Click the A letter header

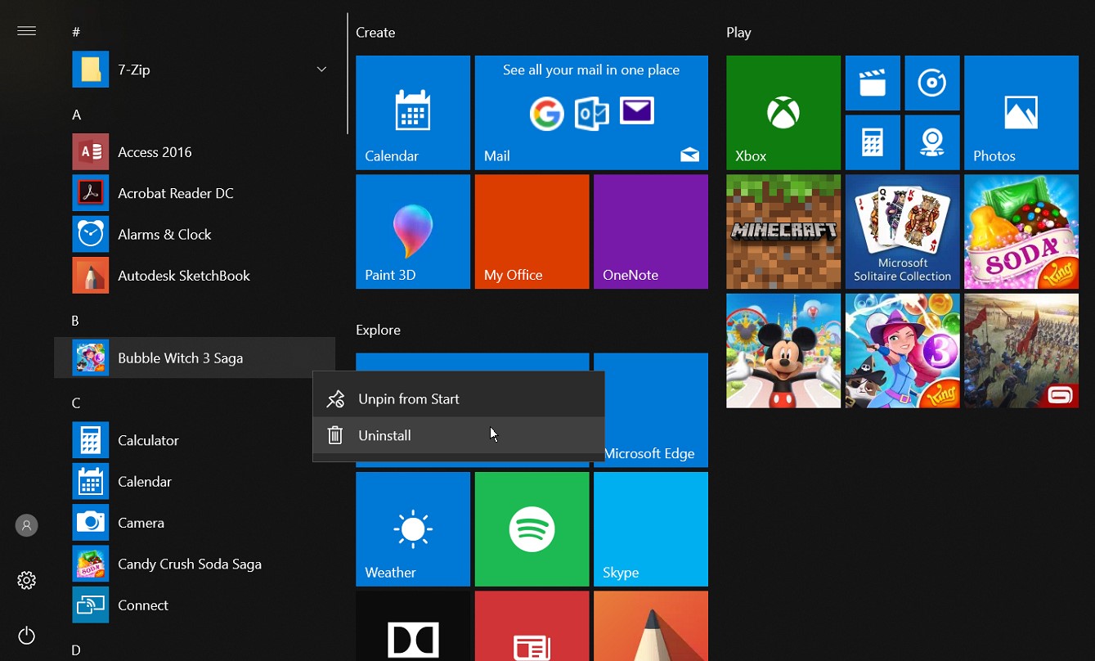click(76, 115)
